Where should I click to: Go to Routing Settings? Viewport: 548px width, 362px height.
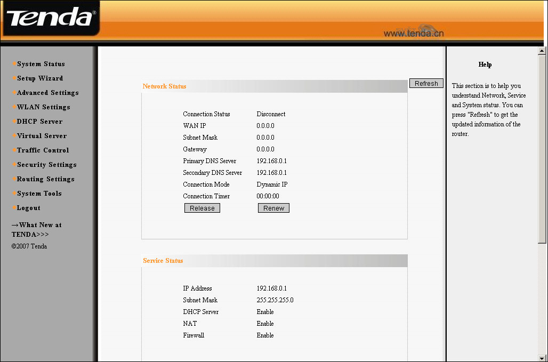pyautogui.click(x=45, y=179)
